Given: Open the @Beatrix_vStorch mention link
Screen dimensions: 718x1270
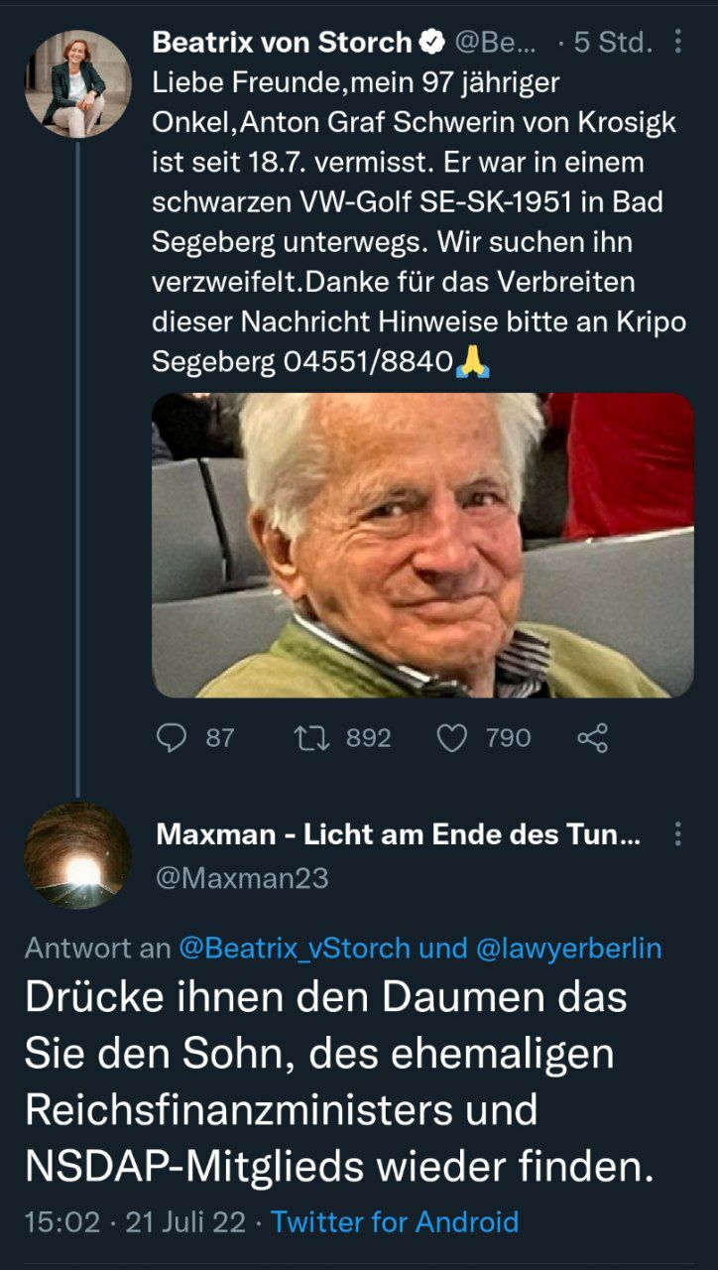Looking at the screenshot, I should click(295, 948).
